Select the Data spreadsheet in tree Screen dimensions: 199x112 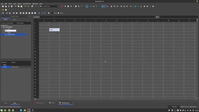[9, 29]
